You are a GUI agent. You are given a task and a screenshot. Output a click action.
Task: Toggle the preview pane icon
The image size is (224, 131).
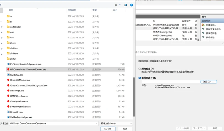[x=125, y=5]
